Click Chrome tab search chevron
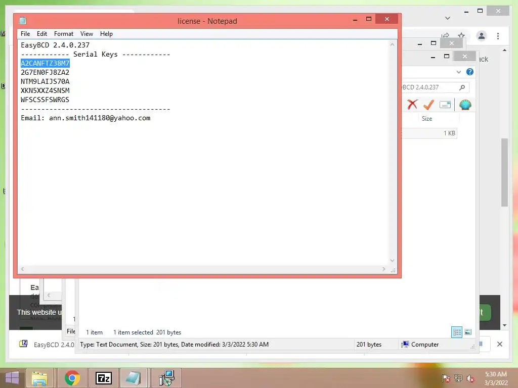Screen dimensions: 518x388 [448, 18]
